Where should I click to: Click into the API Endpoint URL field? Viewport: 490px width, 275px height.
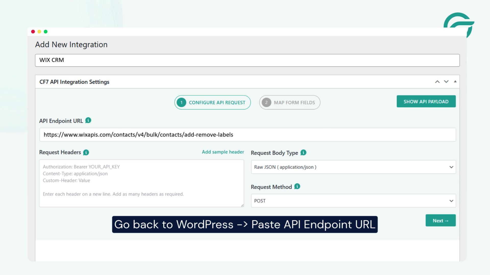point(248,135)
